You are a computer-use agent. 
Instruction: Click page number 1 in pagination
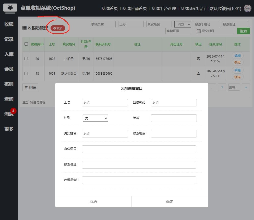222,87
